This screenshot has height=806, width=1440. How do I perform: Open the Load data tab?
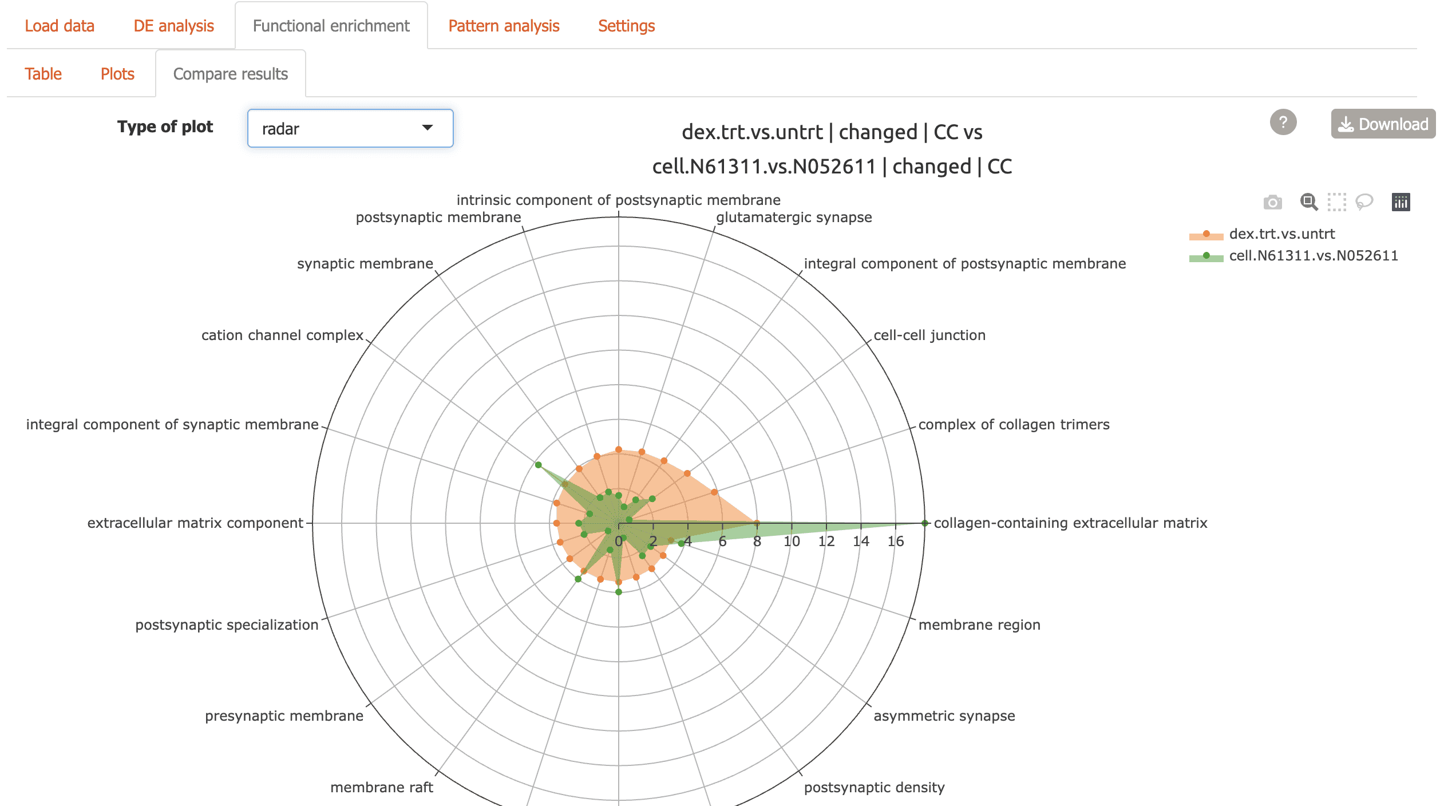(x=60, y=26)
